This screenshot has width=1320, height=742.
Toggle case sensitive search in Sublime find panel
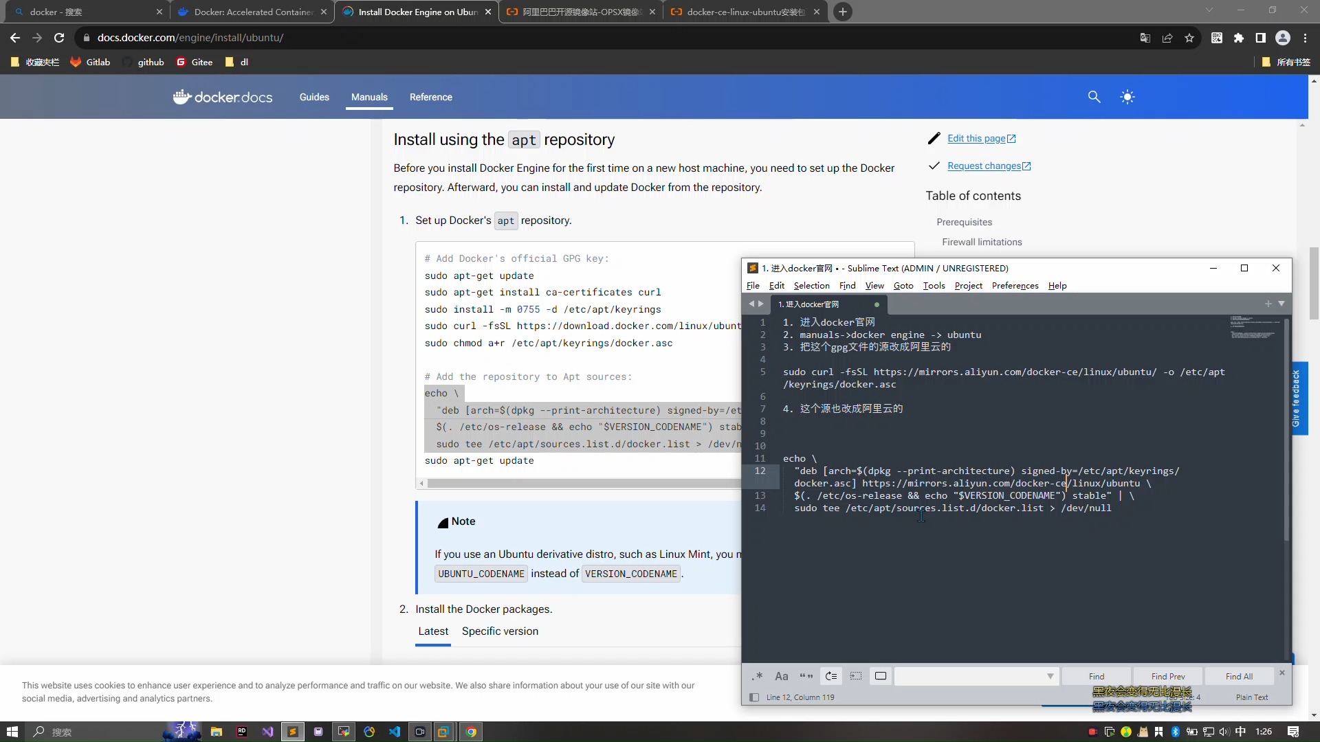(782, 676)
